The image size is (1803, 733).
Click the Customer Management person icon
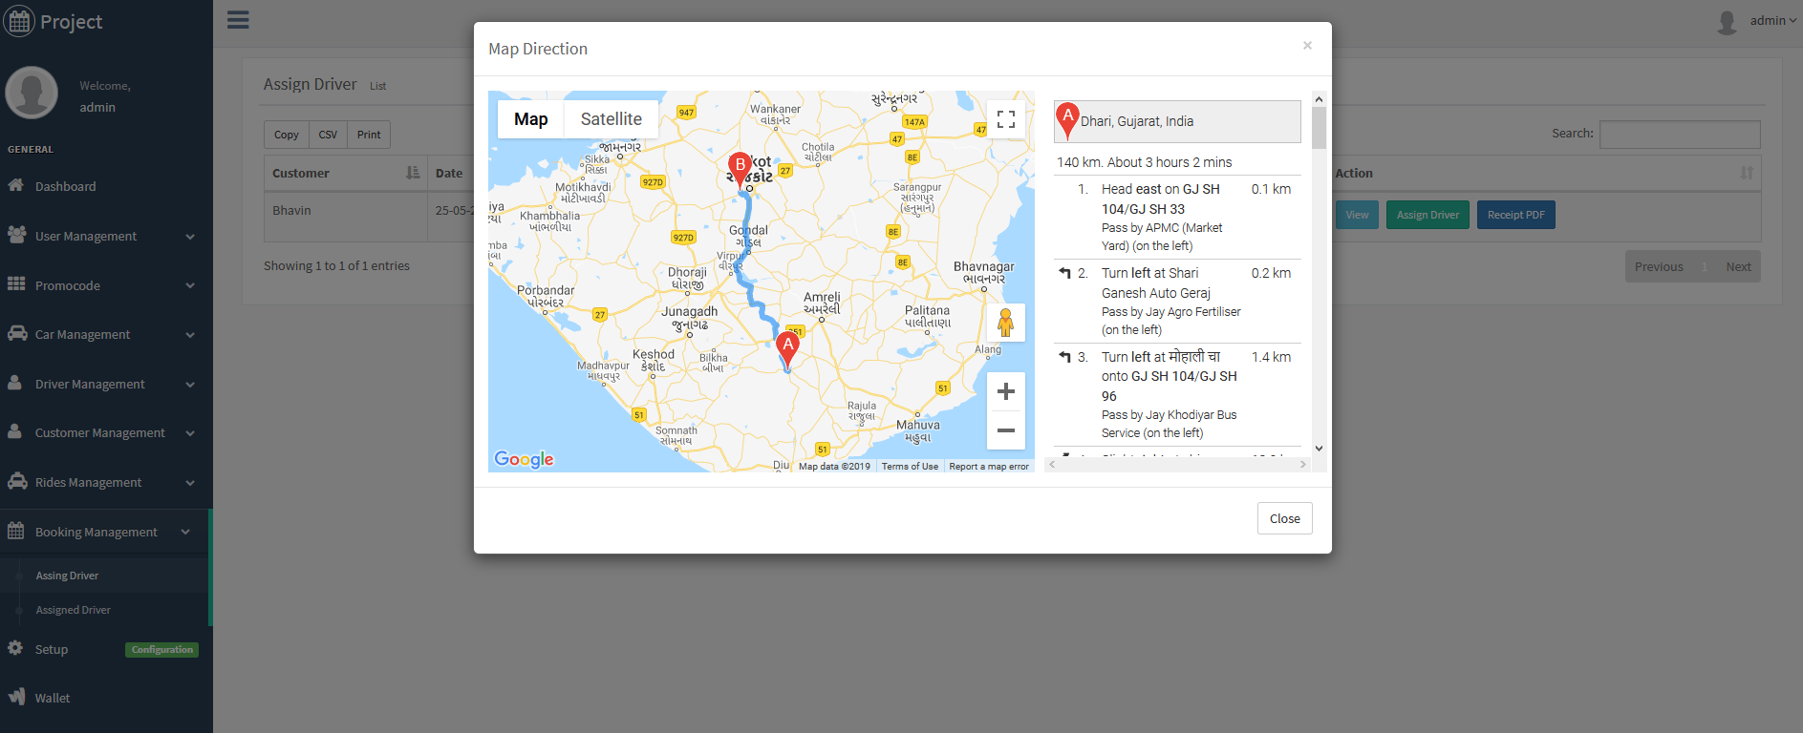15,431
